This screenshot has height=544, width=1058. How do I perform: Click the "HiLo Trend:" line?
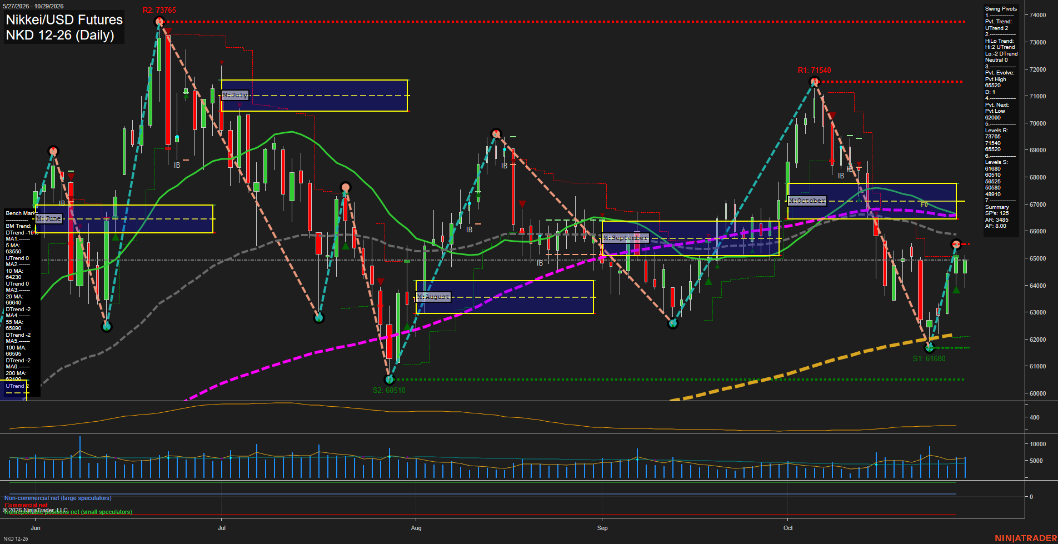click(x=1000, y=41)
